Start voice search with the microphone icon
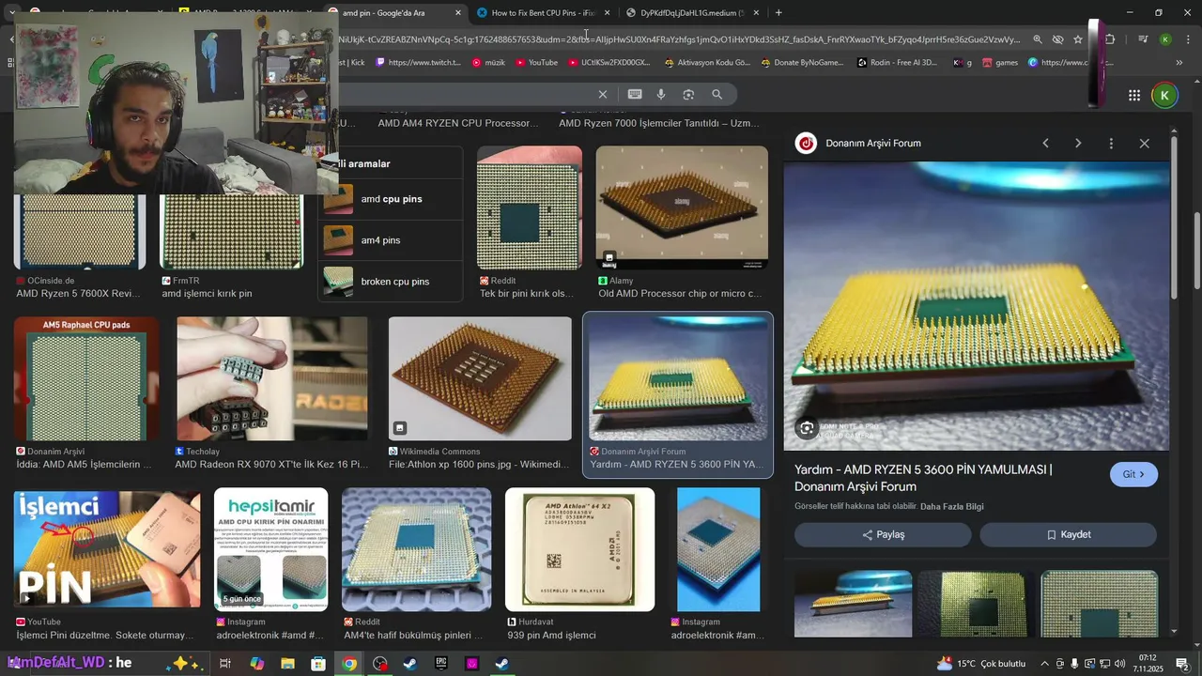Viewport: 1202px width, 676px height. 661,94
